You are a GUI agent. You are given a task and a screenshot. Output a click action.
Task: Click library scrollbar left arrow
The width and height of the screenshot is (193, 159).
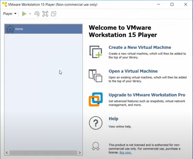tap(7, 153)
